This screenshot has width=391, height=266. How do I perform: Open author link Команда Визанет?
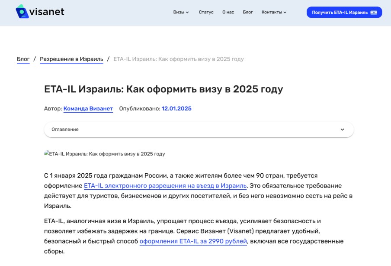pos(88,109)
